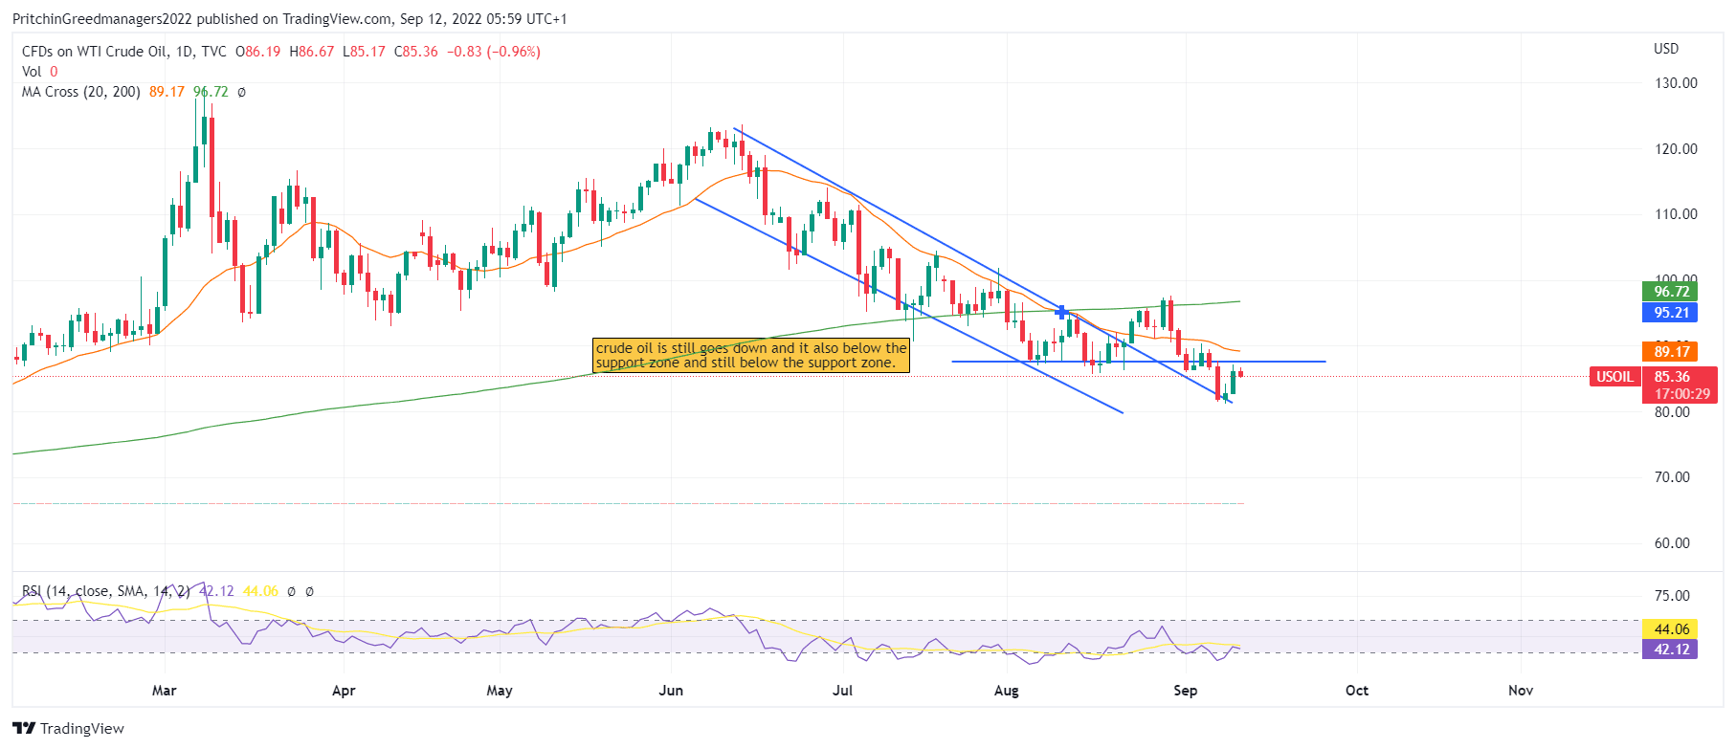
Task: Click the blue 95.21 price tag
Action: coord(1671,313)
